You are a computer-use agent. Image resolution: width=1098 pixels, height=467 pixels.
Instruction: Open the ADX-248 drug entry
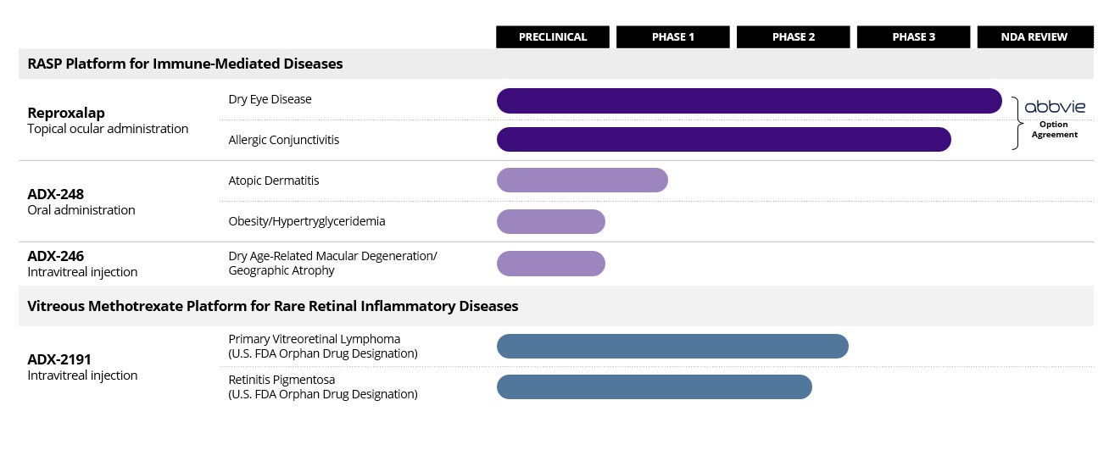56,194
